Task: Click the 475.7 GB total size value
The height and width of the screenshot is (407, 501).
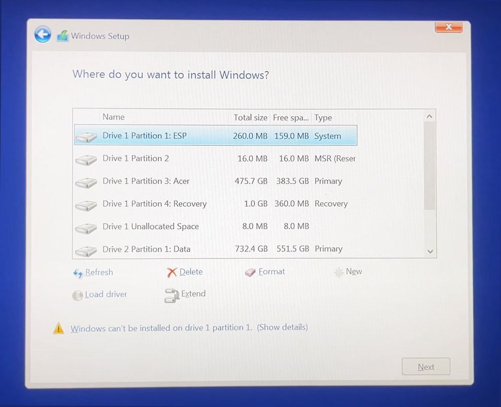Action: pyautogui.click(x=251, y=181)
